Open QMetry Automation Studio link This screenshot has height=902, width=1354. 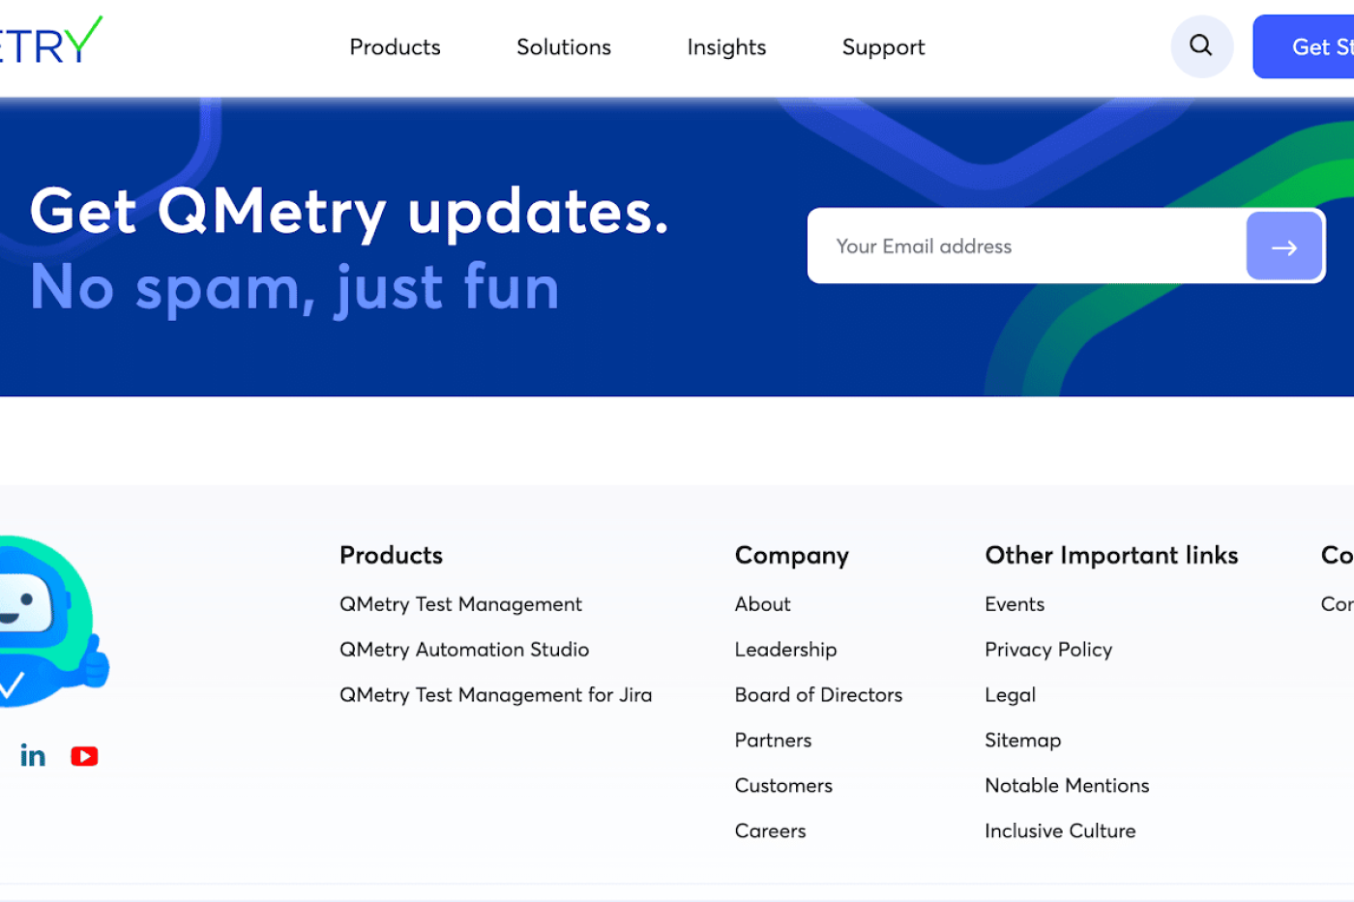click(x=464, y=650)
